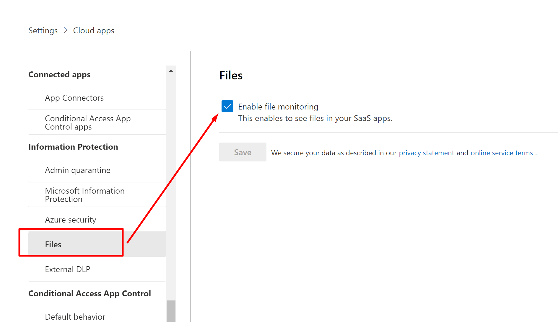This screenshot has width=558, height=322.
Task: Click the Settings breadcrumb link
Action: [43, 31]
